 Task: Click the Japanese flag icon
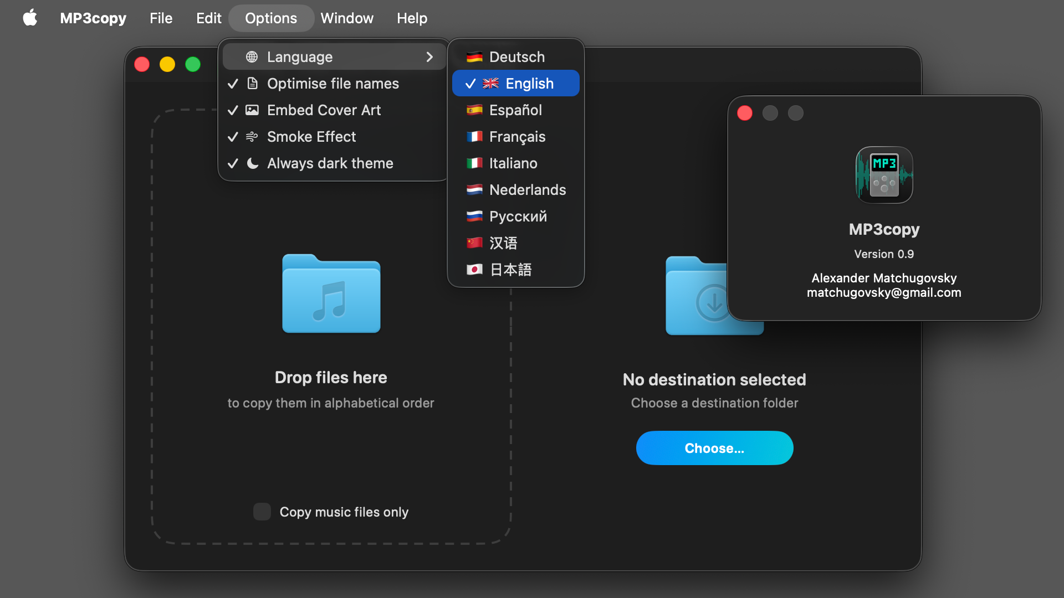tap(474, 270)
